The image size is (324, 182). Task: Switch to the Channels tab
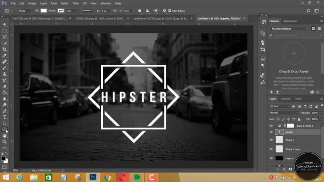(x=286, y=99)
